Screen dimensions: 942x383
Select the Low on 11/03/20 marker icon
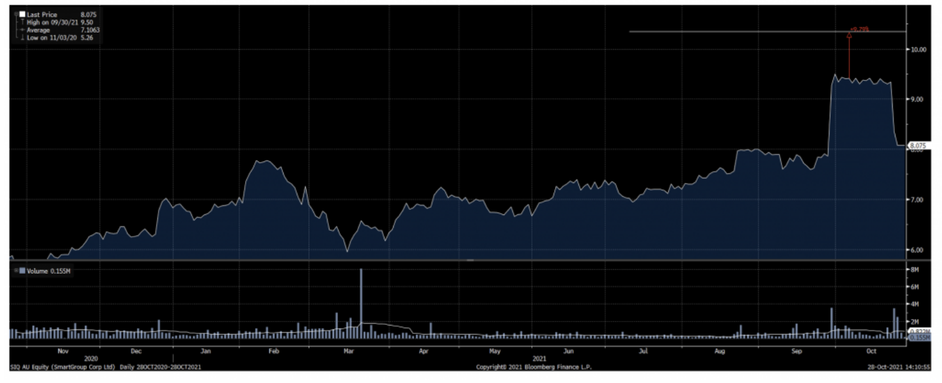[22, 38]
